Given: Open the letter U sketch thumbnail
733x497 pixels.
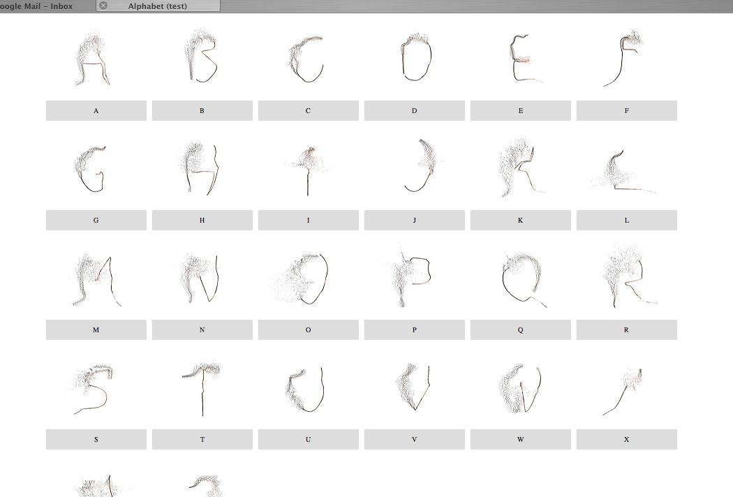Looking at the screenshot, I should [305, 389].
